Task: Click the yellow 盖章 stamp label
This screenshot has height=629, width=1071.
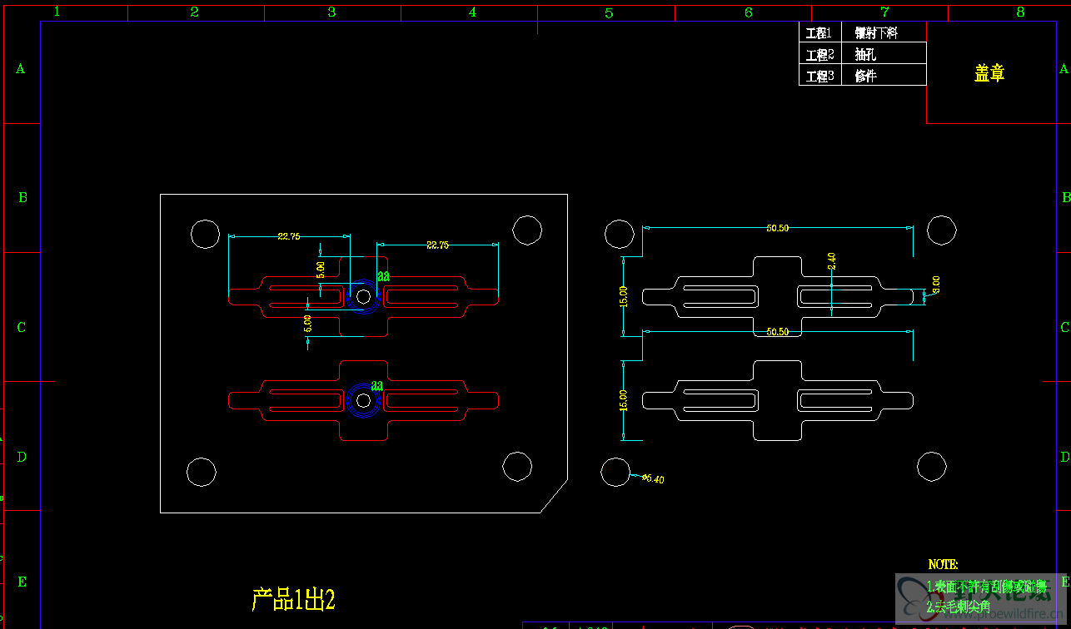Action: [x=989, y=73]
